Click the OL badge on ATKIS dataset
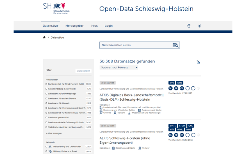Viewport: 246px width, 154px height. (171, 88)
